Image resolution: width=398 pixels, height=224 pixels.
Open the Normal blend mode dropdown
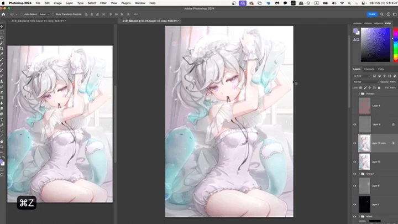tap(366, 82)
